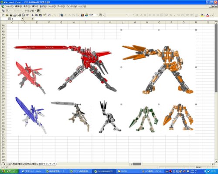Open the 挿入 (Insert) menu
The height and width of the screenshot is (174, 218).
[35, 7]
